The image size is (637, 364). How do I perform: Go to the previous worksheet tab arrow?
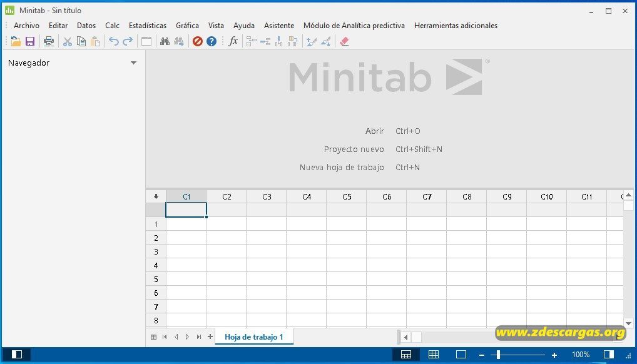pyautogui.click(x=176, y=336)
